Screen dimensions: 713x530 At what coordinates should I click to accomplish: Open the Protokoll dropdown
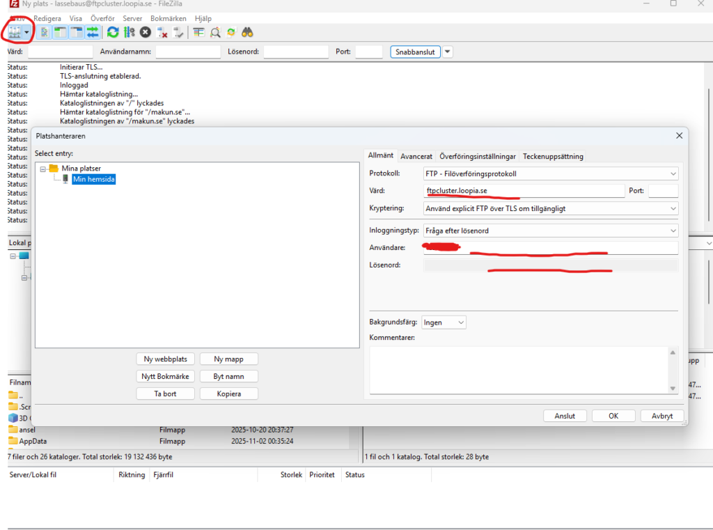[550, 173]
